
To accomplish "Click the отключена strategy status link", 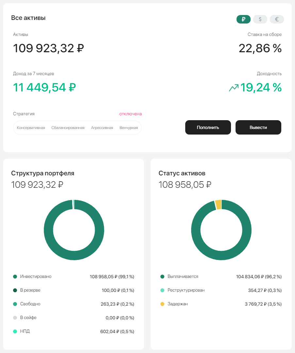I will [130, 114].
